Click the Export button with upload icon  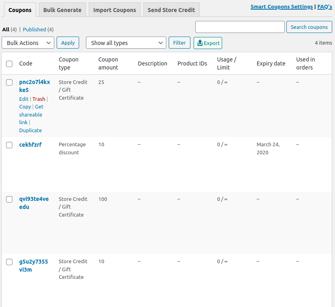[x=208, y=43]
